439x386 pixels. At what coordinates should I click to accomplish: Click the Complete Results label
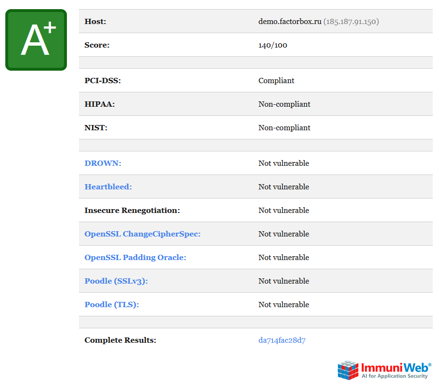pos(120,340)
